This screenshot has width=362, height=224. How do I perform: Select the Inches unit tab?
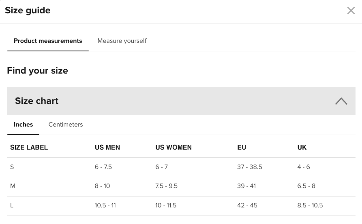(24, 125)
